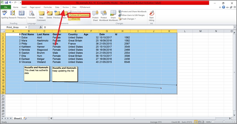Click cell with Id 6548

coord(122,62)
